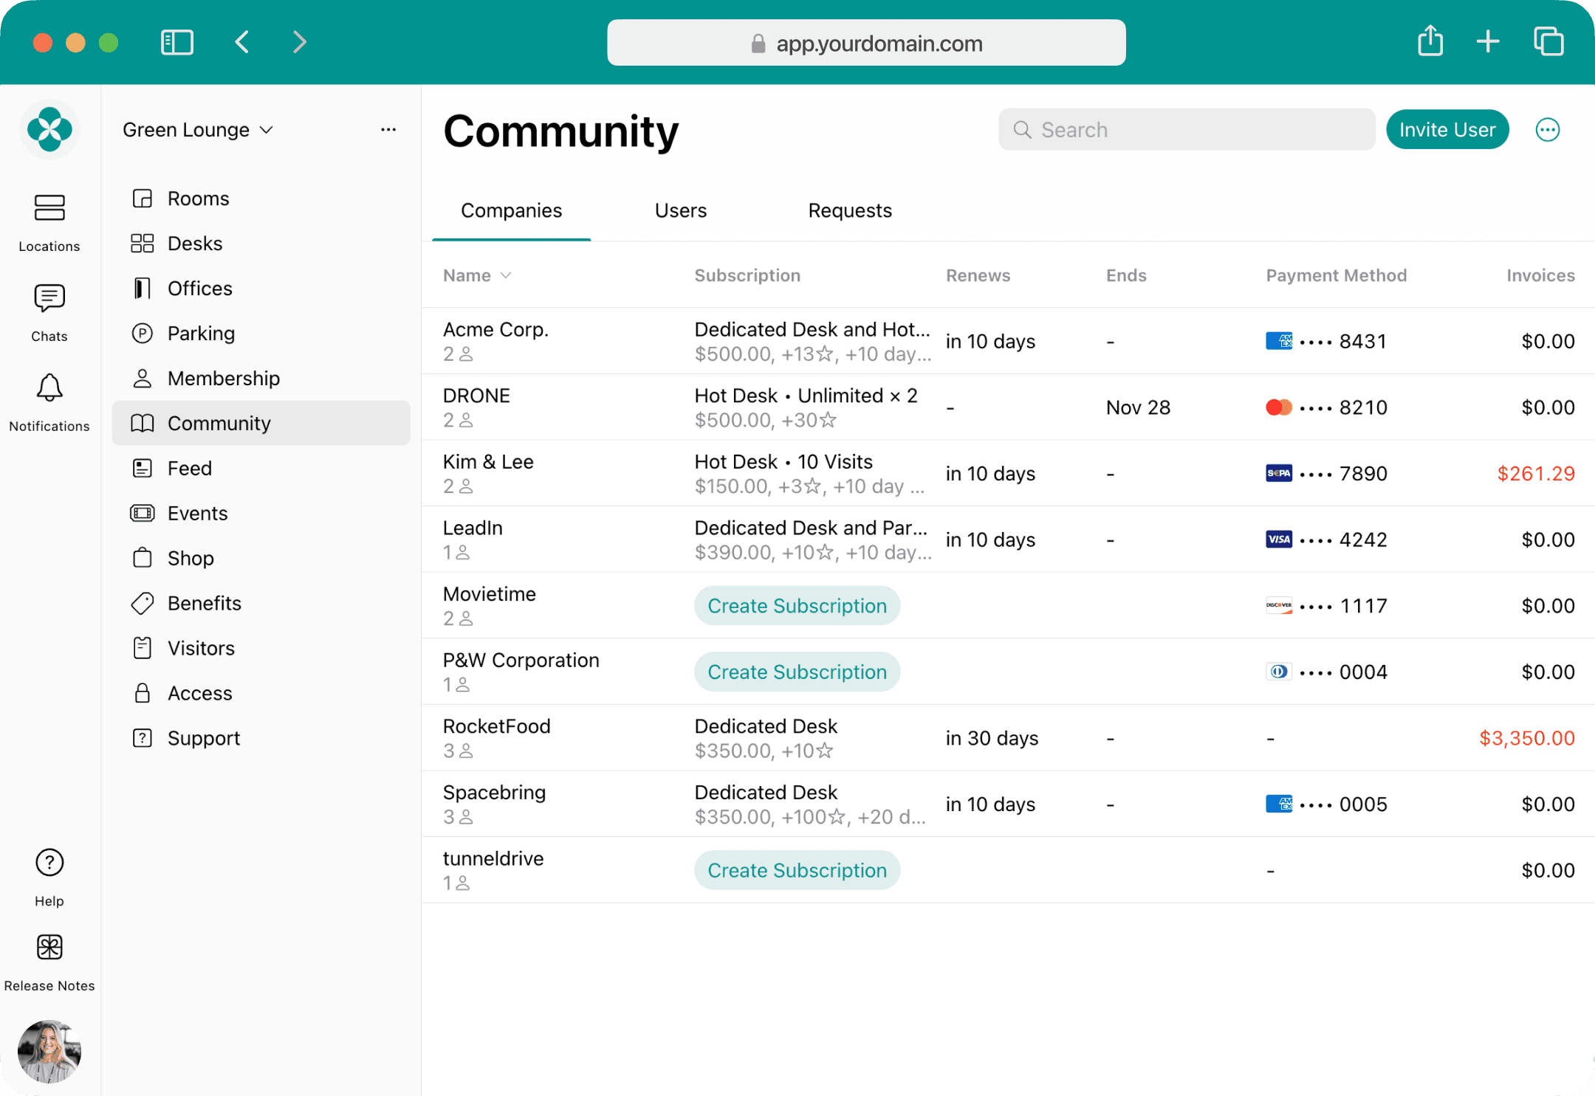Create Subscription for P&W Corporation
Image resolution: width=1595 pixels, height=1096 pixels.
[797, 672]
